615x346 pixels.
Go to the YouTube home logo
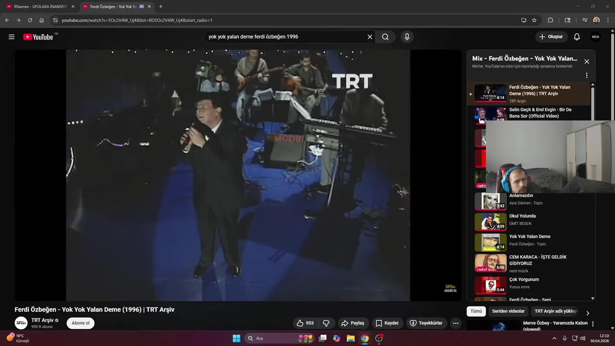click(x=38, y=37)
